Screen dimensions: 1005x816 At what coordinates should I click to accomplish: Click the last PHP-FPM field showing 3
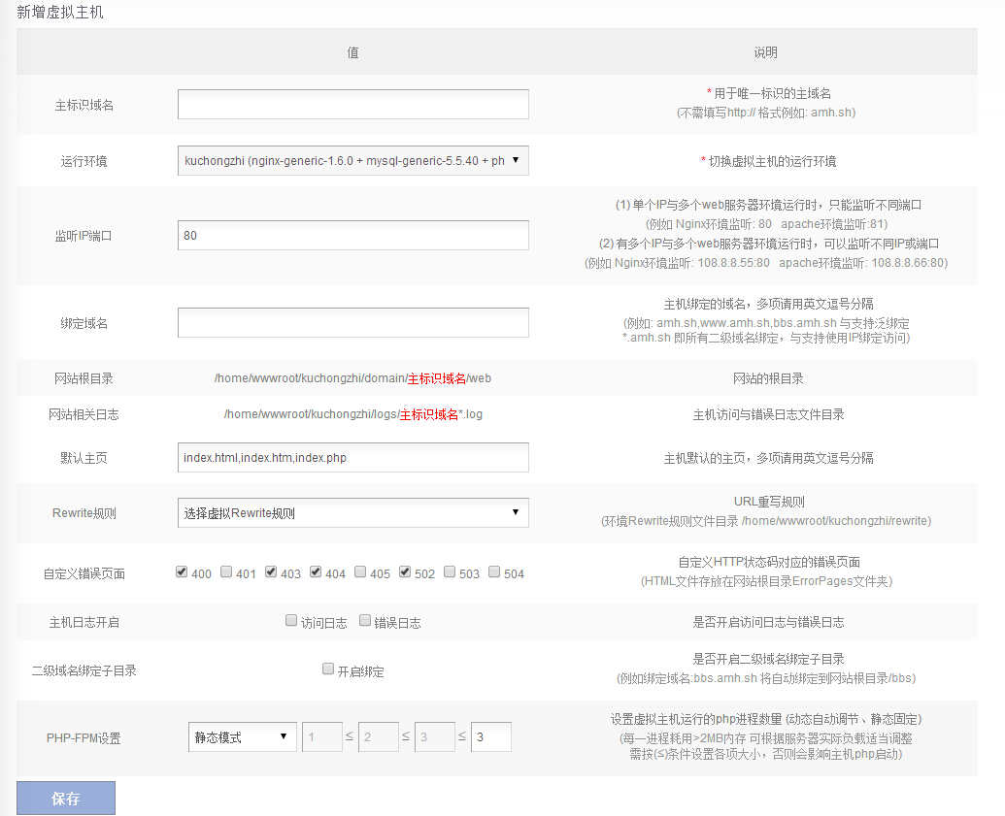[490, 737]
